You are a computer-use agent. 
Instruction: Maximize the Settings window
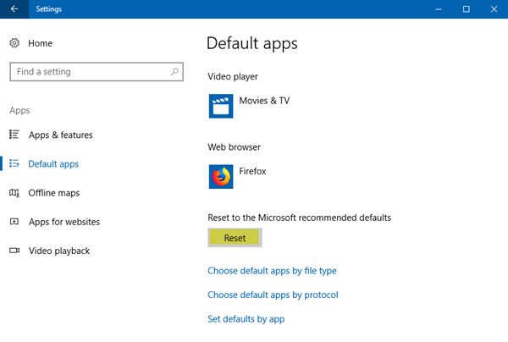pyautogui.click(x=466, y=8)
